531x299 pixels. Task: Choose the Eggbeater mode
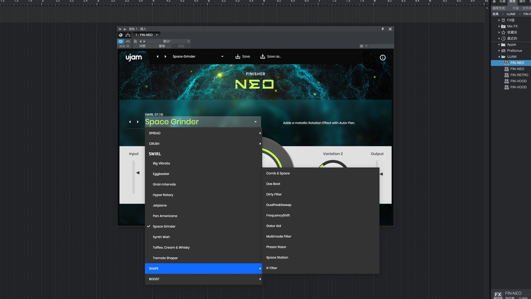click(203, 174)
